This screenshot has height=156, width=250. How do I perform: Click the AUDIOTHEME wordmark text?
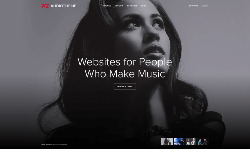coord(63,6)
